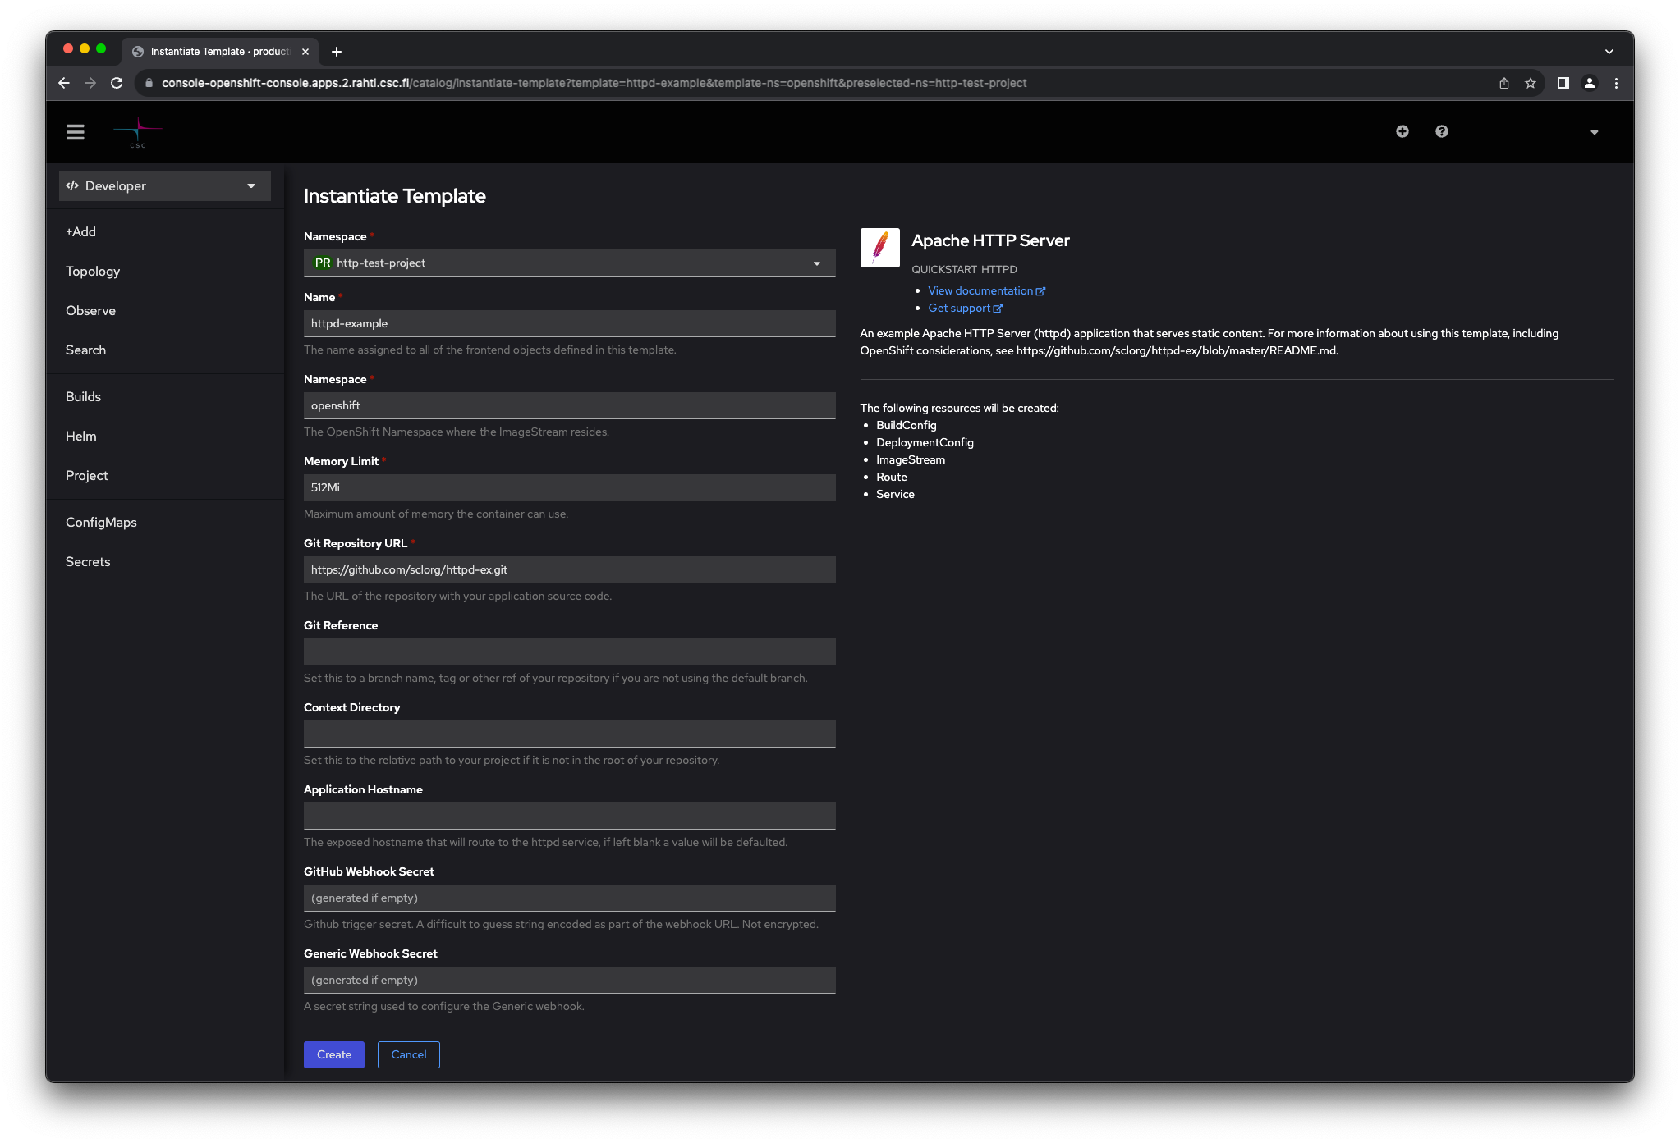The height and width of the screenshot is (1143, 1680).
Task: Focus the Git Reference field
Action: (x=569, y=652)
